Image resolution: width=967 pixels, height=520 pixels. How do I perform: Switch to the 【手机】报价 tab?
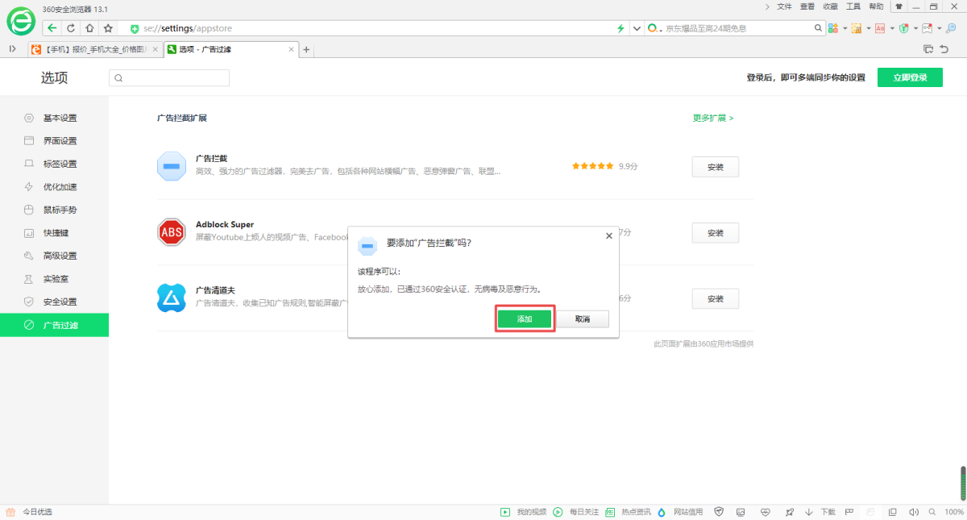click(94, 49)
